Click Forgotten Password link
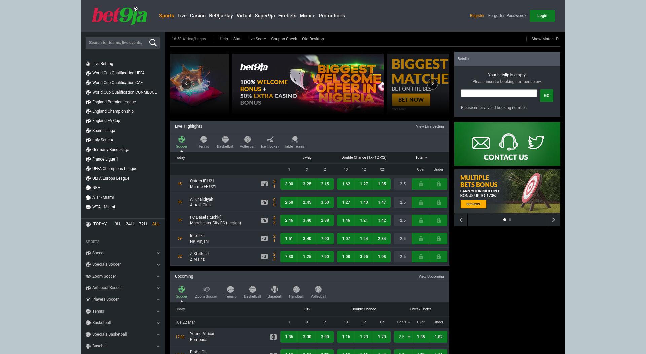This screenshot has width=646, height=354. point(507,16)
